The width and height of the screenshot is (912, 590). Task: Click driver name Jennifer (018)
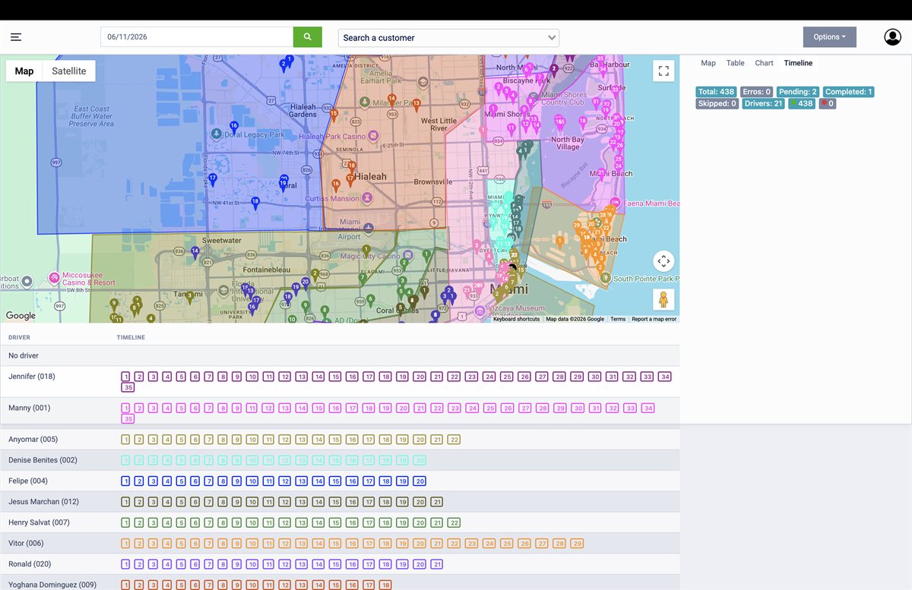pyautogui.click(x=32, y=377)
